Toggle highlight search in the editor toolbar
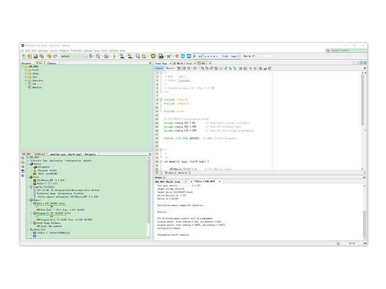 click(216, 68)
